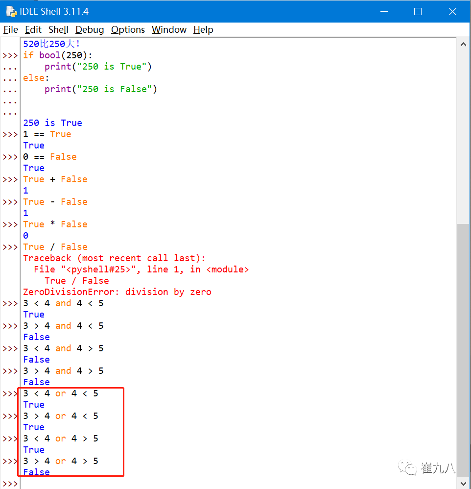This screenshot has height=489, width=471.
Task: Click the input '1 == True'
Action: pos(47,134)
